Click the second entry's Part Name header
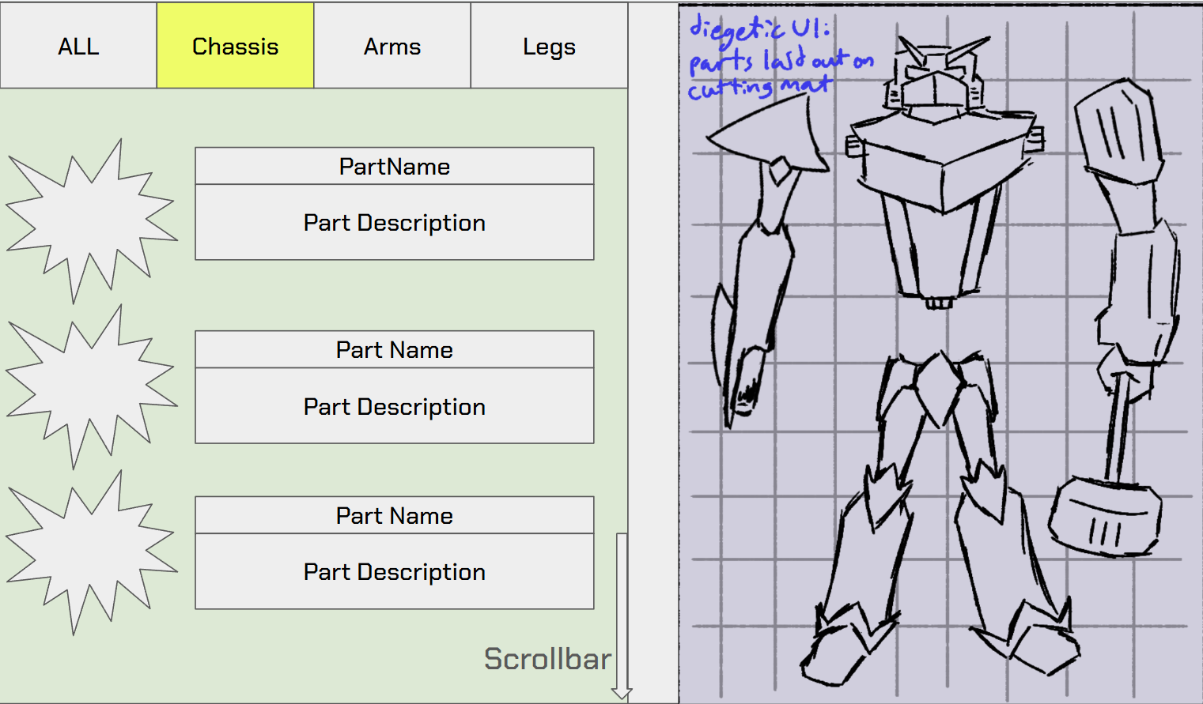Image resolution: width=1203 pixels, height=704 pixels. click(x=394, y=349)
